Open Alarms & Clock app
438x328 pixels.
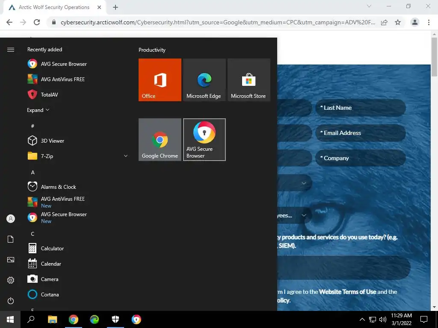pos(52,187)
